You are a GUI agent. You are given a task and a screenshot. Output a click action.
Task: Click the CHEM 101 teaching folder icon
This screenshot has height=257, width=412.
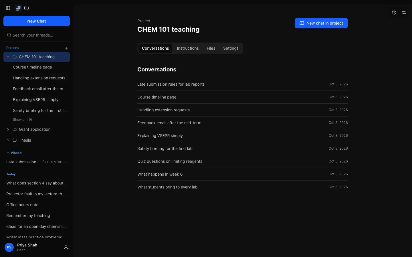tap(15, 57)
